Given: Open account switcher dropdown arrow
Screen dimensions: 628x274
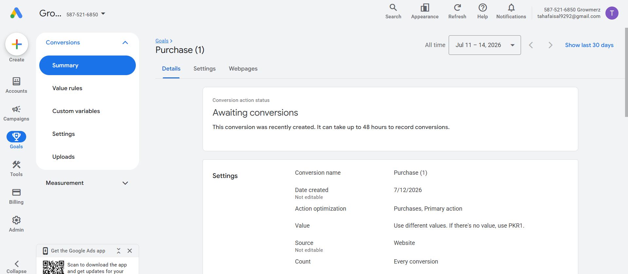Looking at the screenshot, I should point(103,14).
